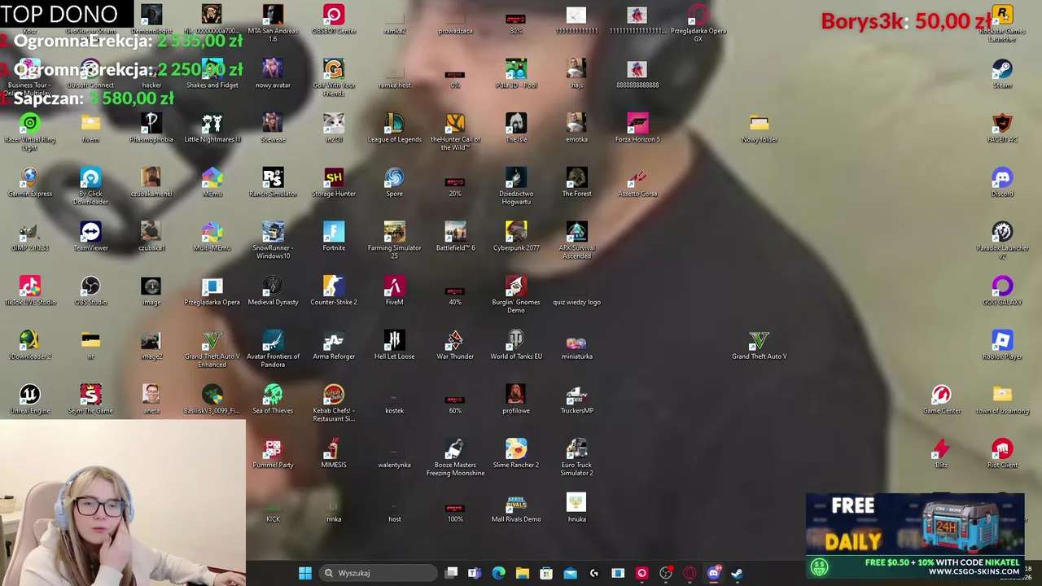
Task: Select ARK Survival Ascended icon
Action: tap(576, 240)
